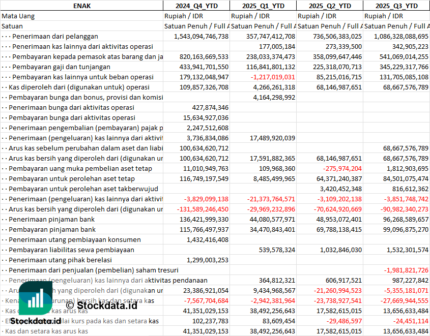Click the Stockdata.id label under the logo

coord(36,321)
